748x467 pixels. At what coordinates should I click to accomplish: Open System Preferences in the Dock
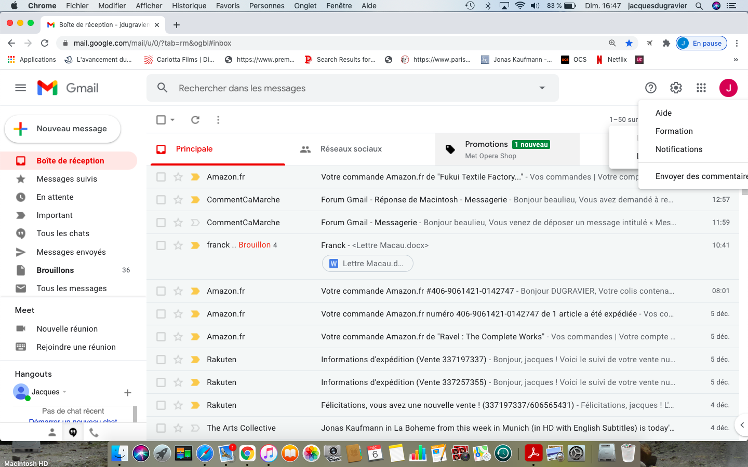[x=576, y=453]
